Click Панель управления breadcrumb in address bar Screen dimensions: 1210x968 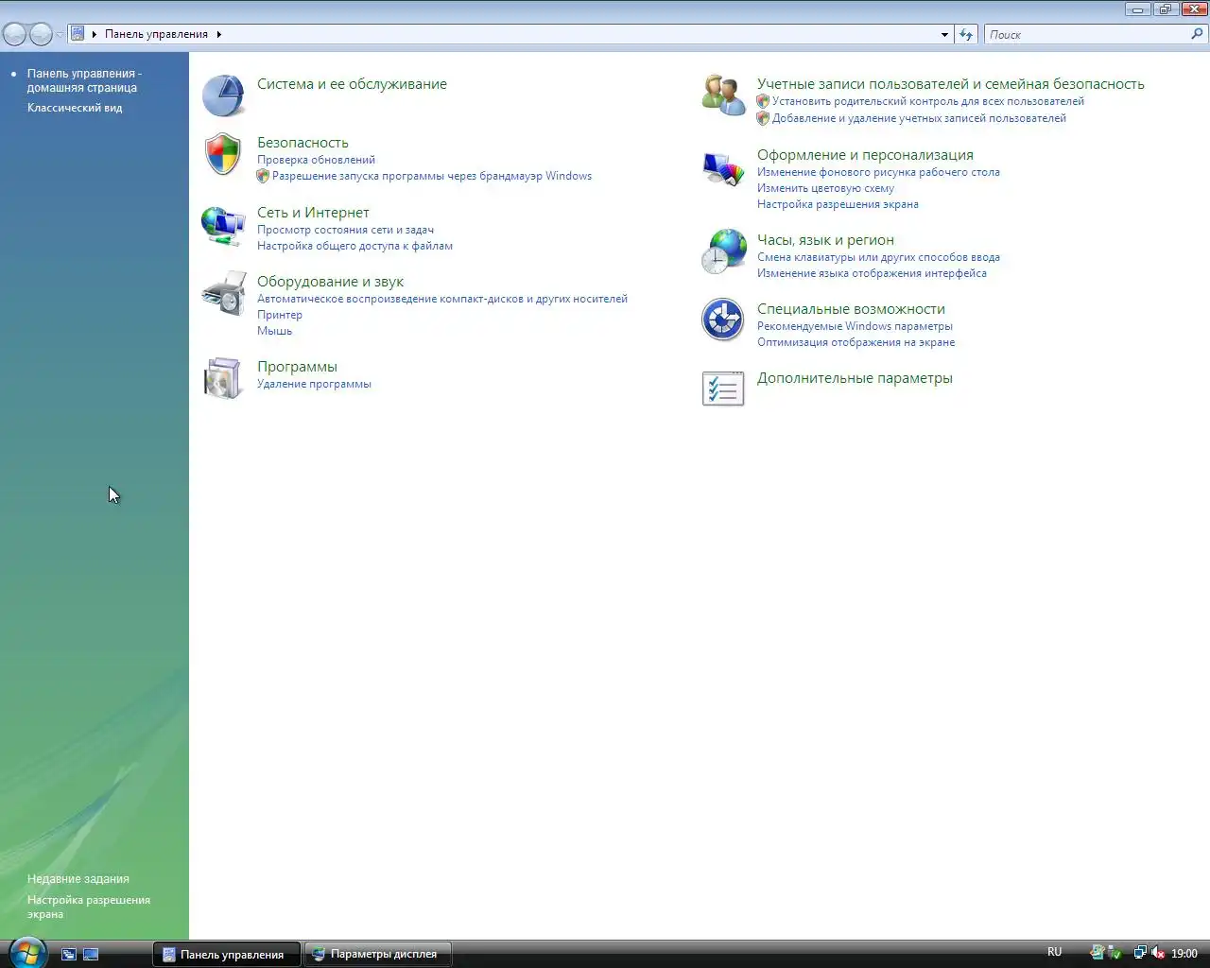coord(156,34)
